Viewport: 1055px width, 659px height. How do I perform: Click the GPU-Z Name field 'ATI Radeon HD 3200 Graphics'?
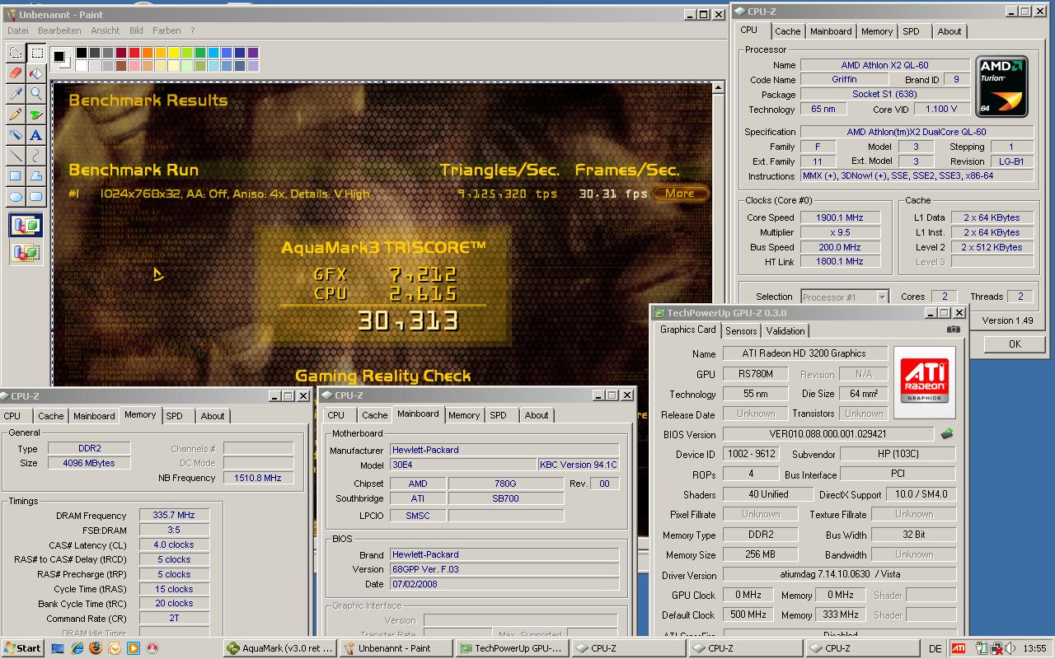pos(804,353)
